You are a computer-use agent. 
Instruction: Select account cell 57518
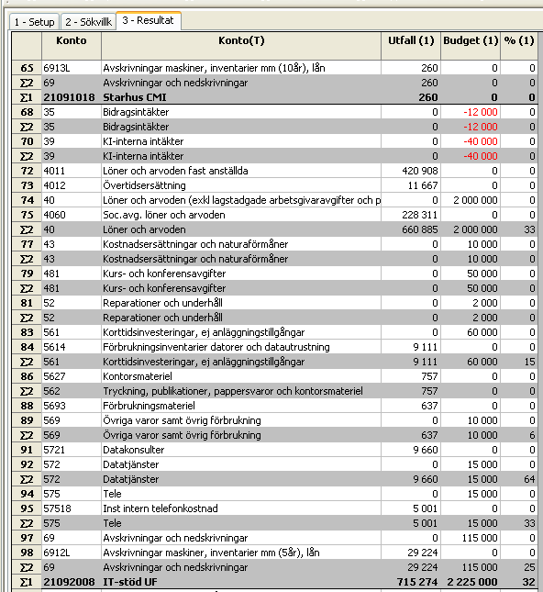(72, 508)
